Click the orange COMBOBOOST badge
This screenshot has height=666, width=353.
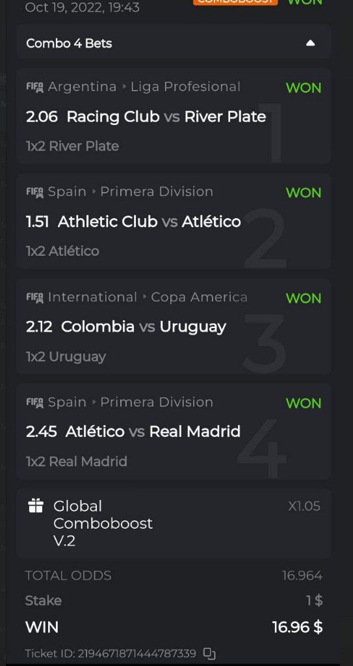235,2
